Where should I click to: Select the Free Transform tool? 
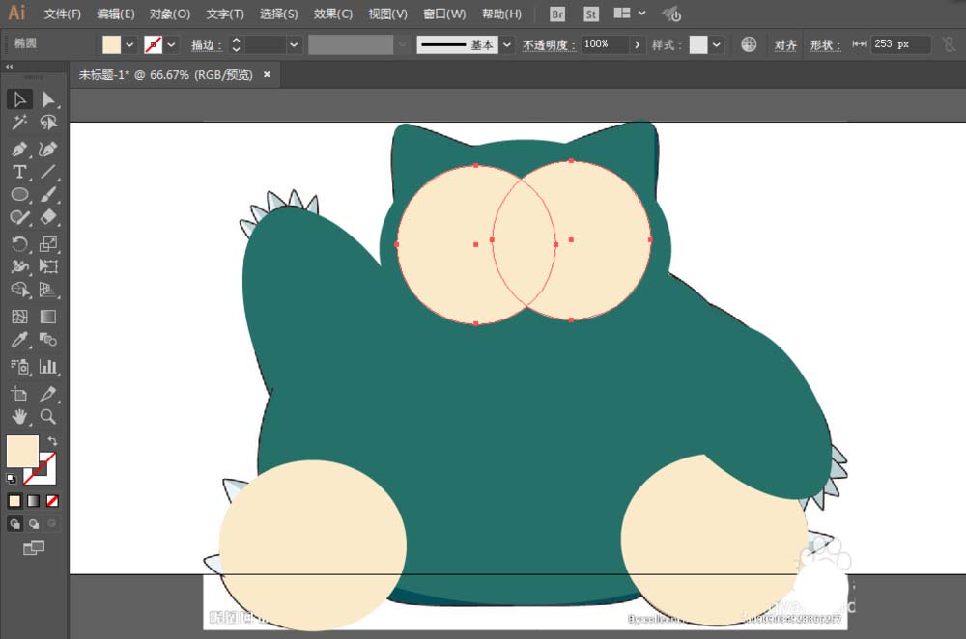tap(48, 266)
